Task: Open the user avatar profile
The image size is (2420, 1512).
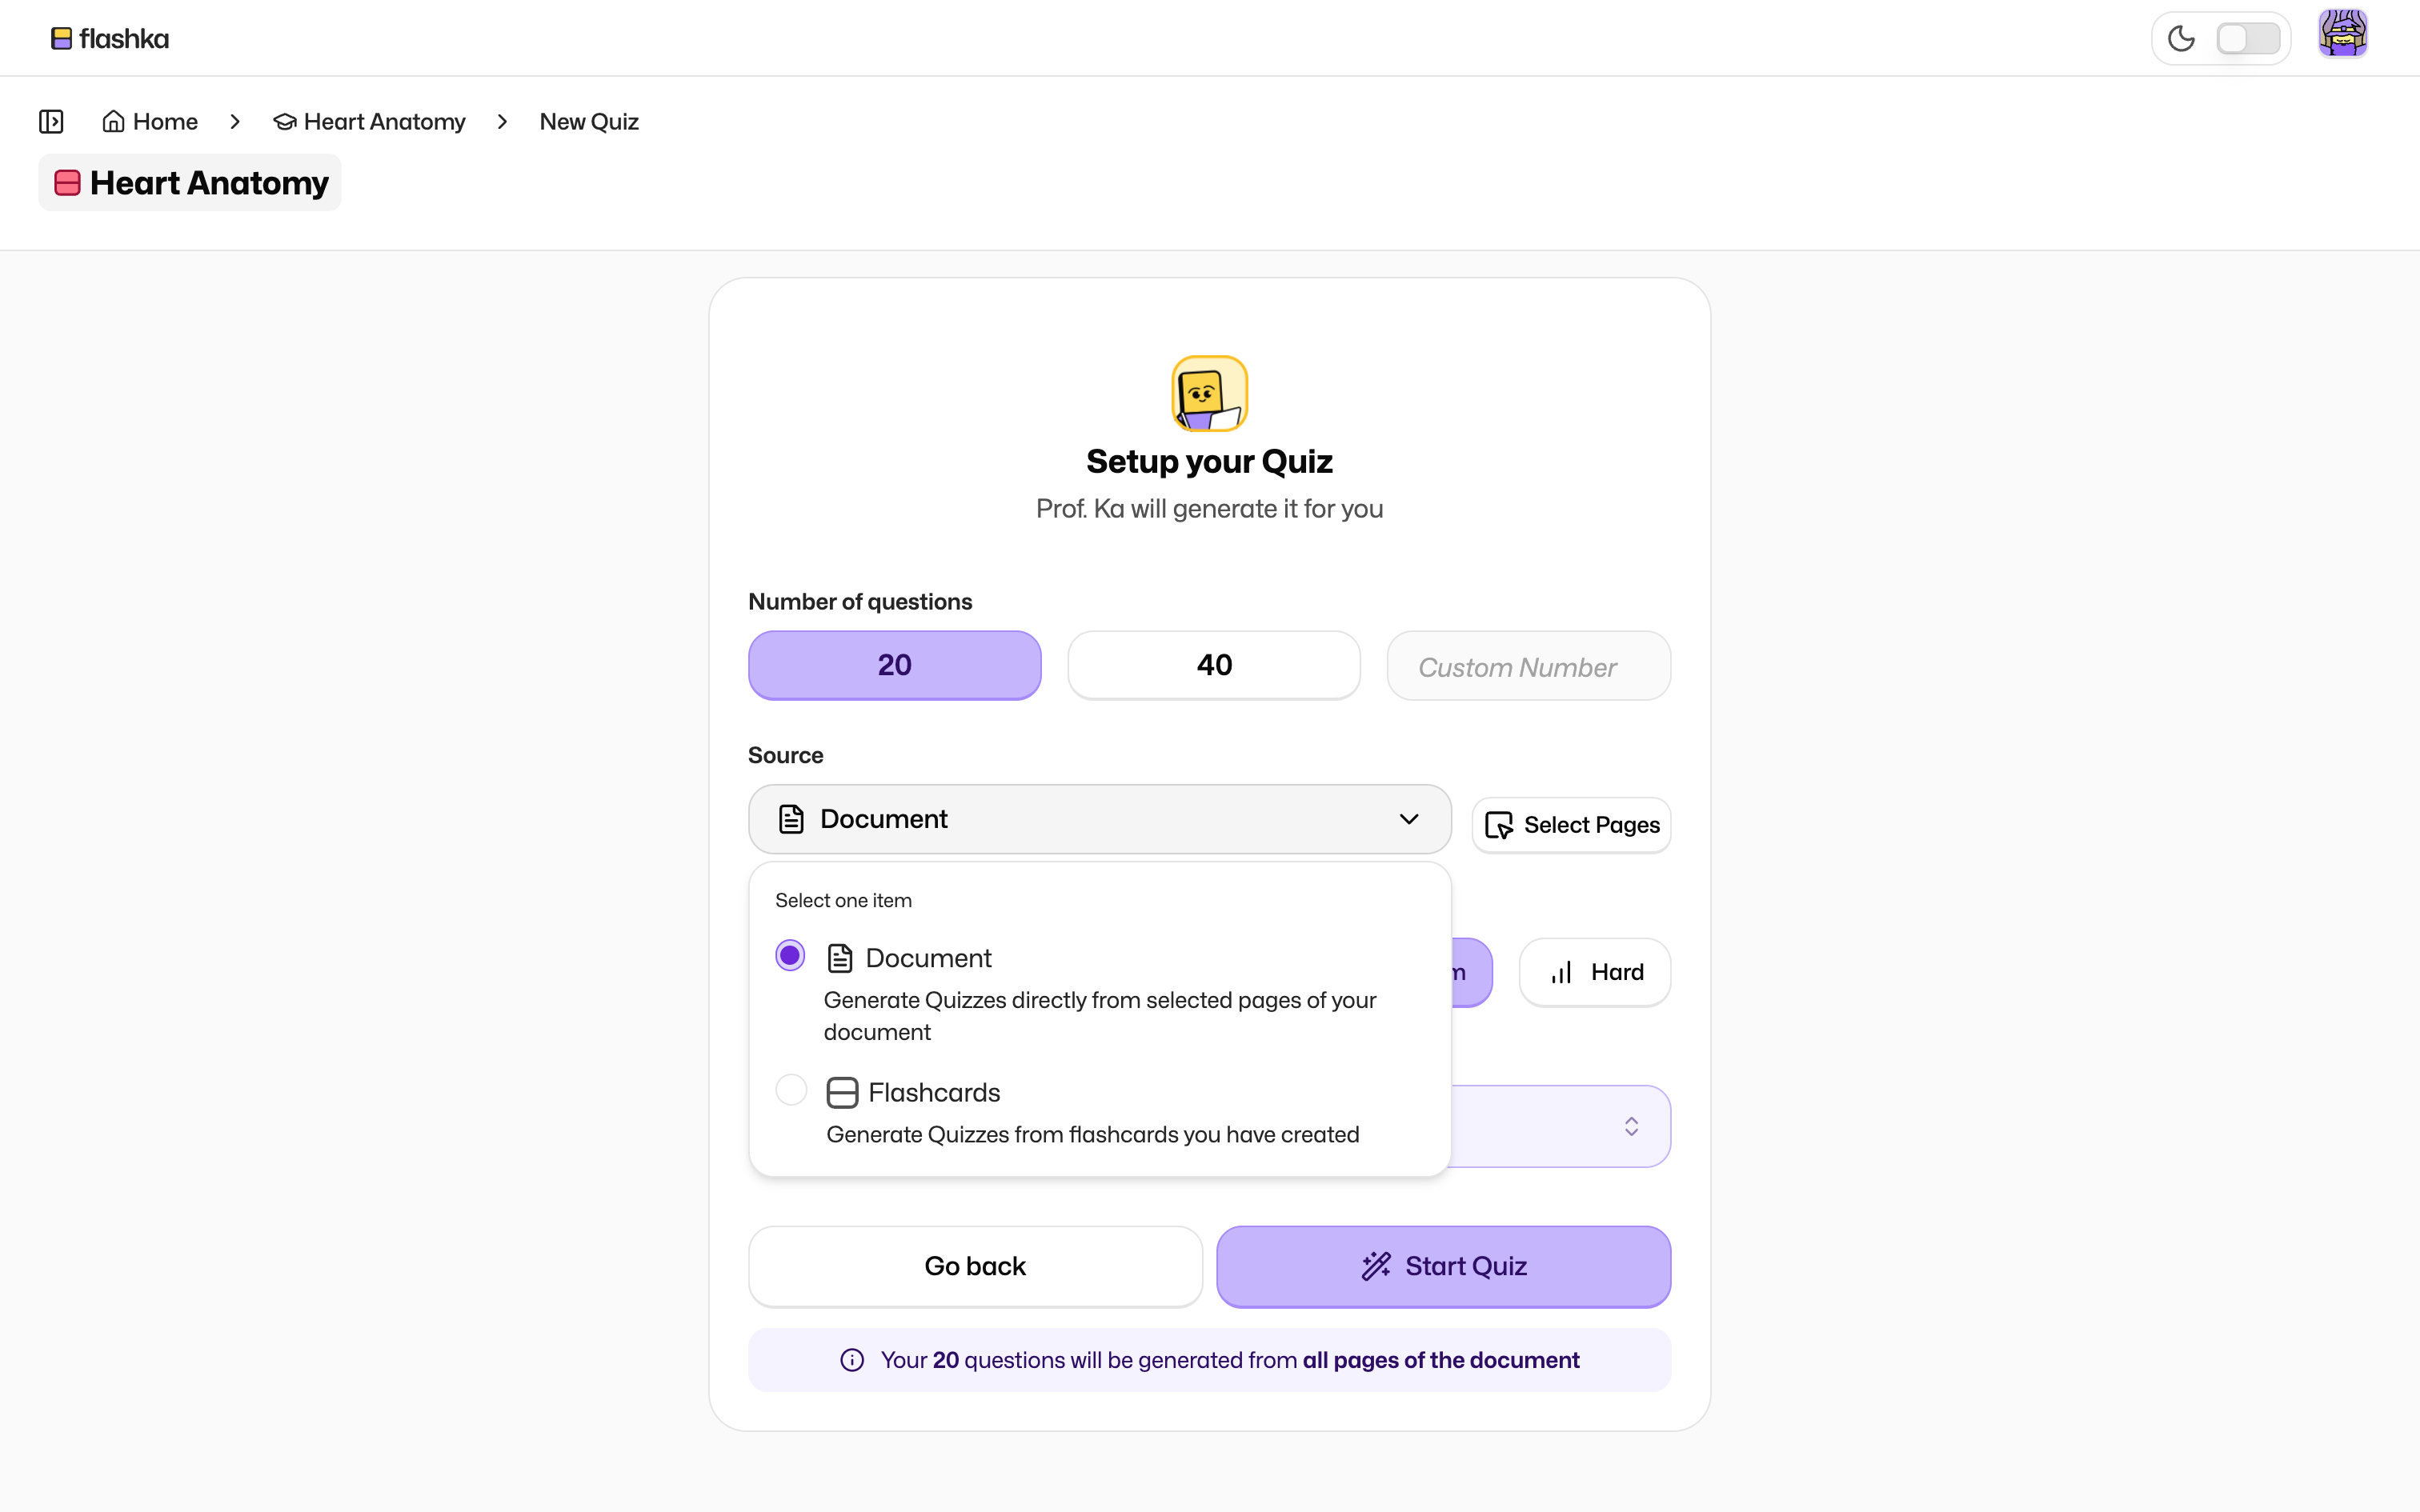Action: point(2342,35)
